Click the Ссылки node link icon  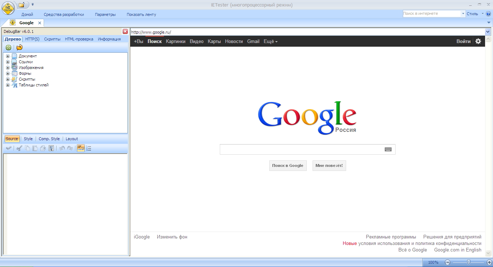tap(14, 62)
